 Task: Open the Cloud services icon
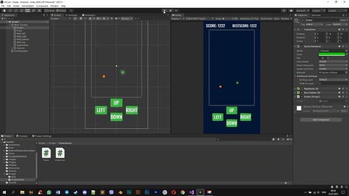point(291,11)
